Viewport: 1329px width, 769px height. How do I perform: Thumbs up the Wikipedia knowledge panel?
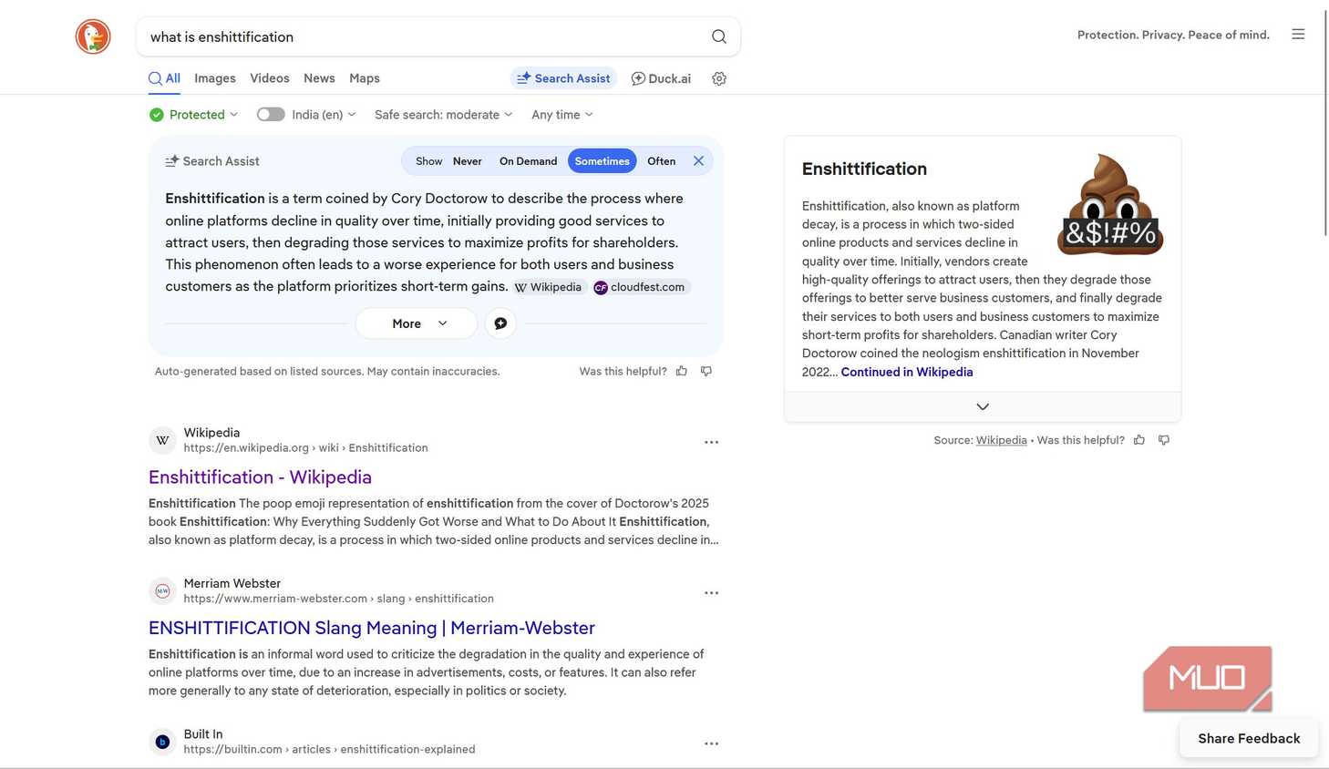pos(1139,440)
